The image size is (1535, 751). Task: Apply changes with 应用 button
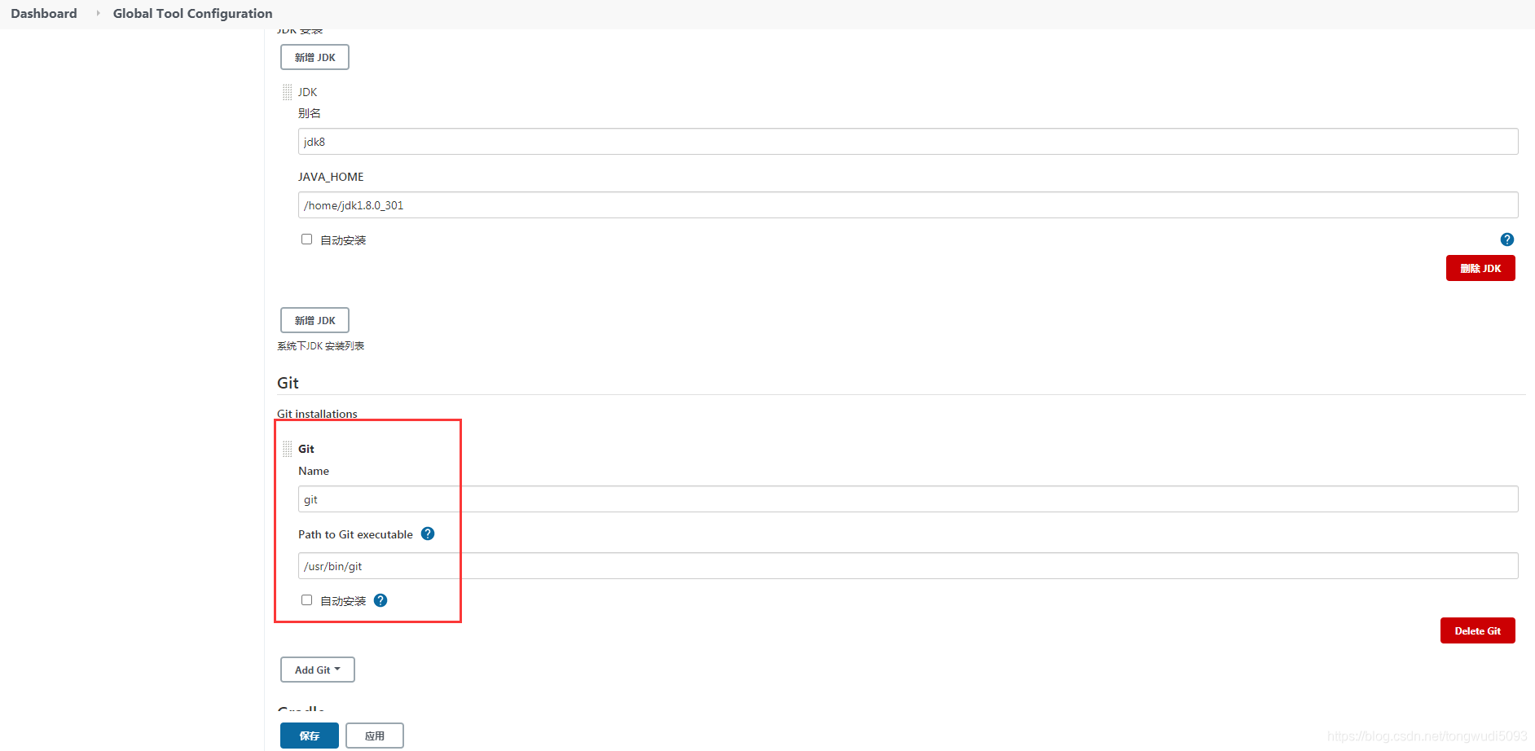click(374, 736)
